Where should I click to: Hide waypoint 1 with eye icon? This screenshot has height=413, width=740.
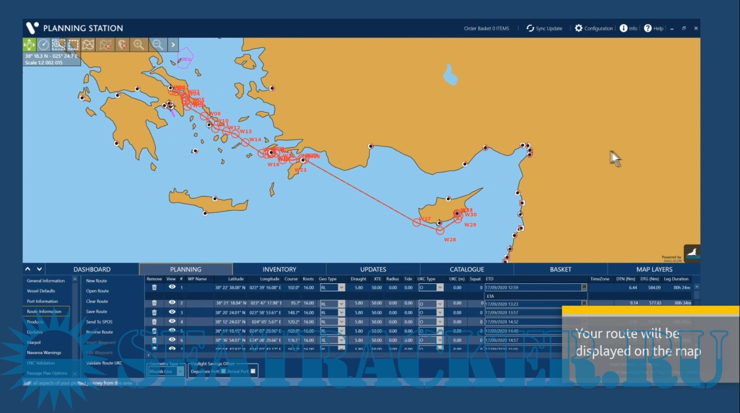[x=172, y=287]
